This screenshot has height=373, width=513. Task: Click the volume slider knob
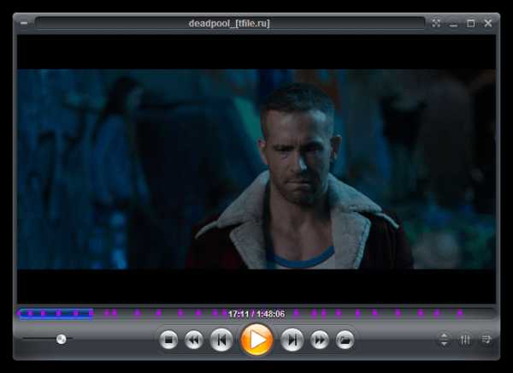point(62,339)
